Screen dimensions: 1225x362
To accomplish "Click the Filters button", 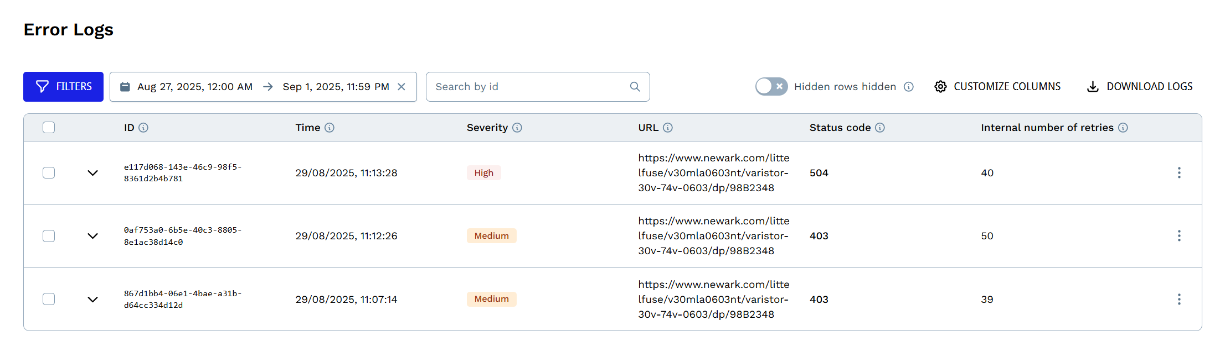I will tap(63, 87).
